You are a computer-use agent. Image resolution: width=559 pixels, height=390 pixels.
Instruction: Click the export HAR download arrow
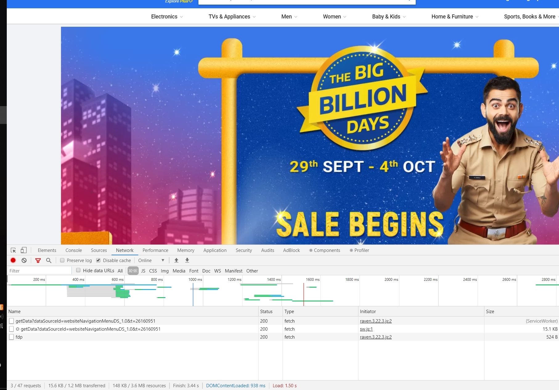187,261
